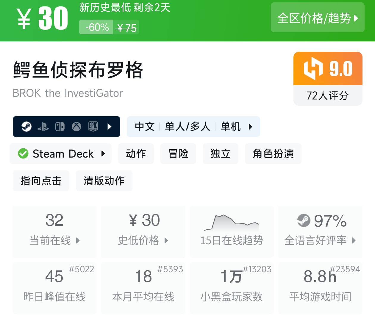Image resolution: width=375 pixels, height=316 pixels.
Task: Open the 史低价格 lowest price details
Action: [143, 231]
